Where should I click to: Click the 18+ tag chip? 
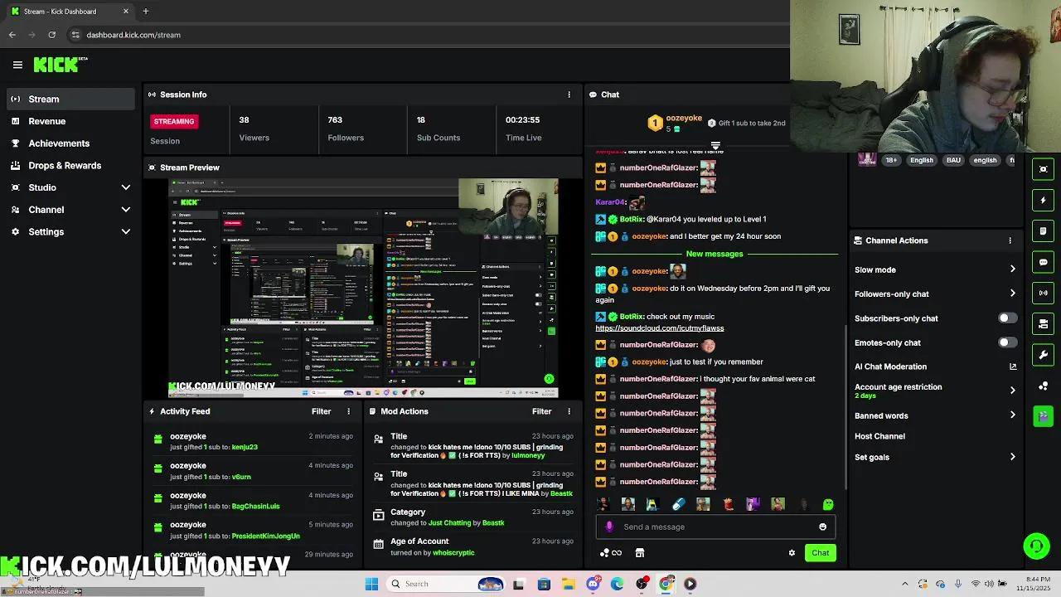point(891,160)
